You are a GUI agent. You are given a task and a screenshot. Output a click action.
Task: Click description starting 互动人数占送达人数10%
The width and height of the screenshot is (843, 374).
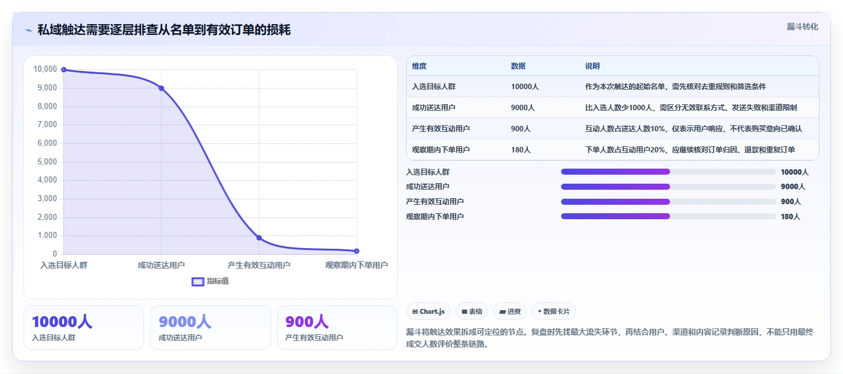pos(694,129)
